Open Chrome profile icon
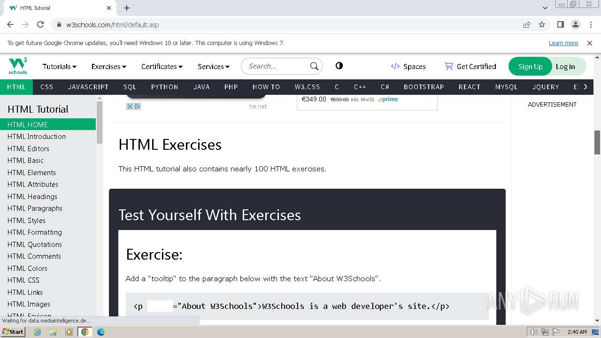The image size is (601, 338). [575, 24]
